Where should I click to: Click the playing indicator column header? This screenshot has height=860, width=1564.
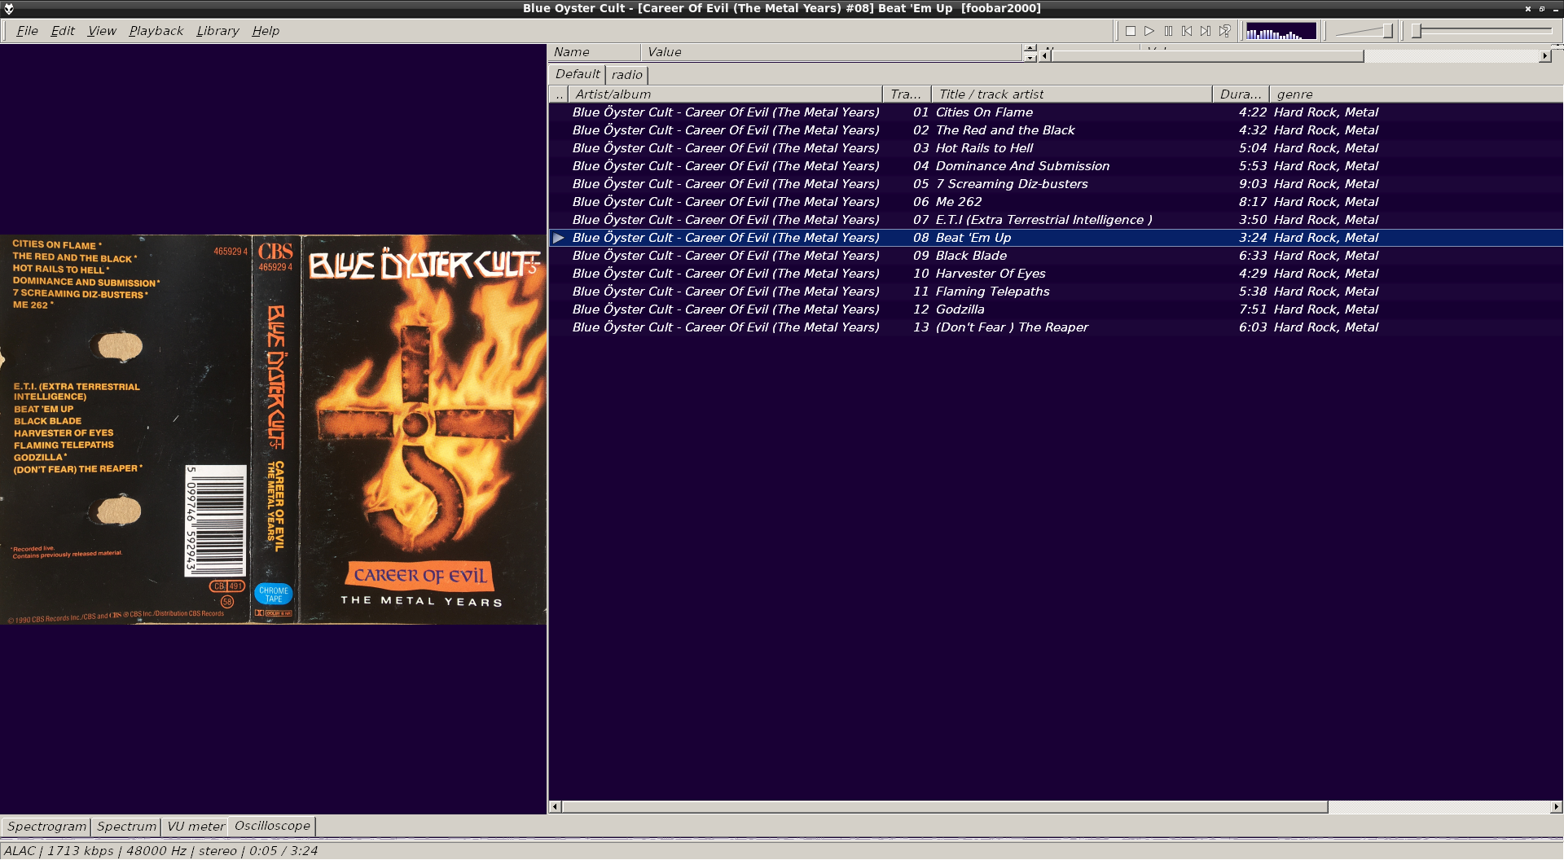tap(559, 94)
